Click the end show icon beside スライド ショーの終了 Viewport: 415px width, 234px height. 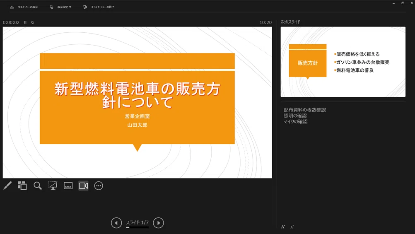(x=85, y=7)
